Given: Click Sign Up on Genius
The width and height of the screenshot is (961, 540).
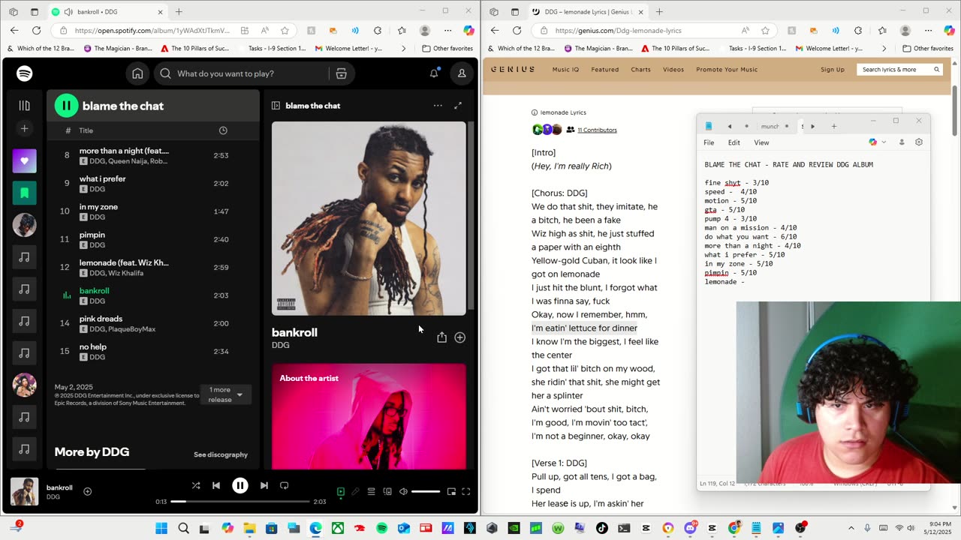Looking at the screenshot, I should (x=833, y=70).
